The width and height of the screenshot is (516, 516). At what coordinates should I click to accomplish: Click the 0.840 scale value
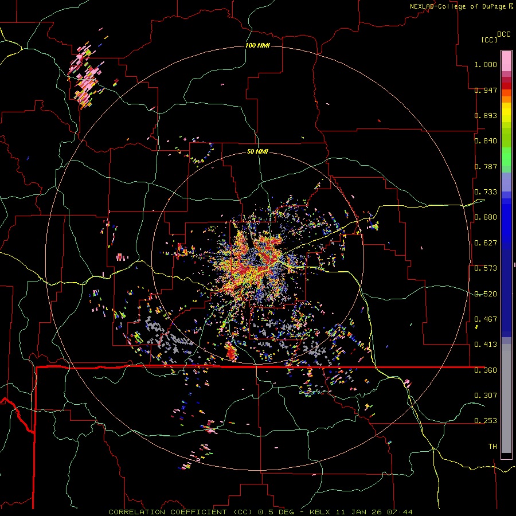(x=486, y=140)
